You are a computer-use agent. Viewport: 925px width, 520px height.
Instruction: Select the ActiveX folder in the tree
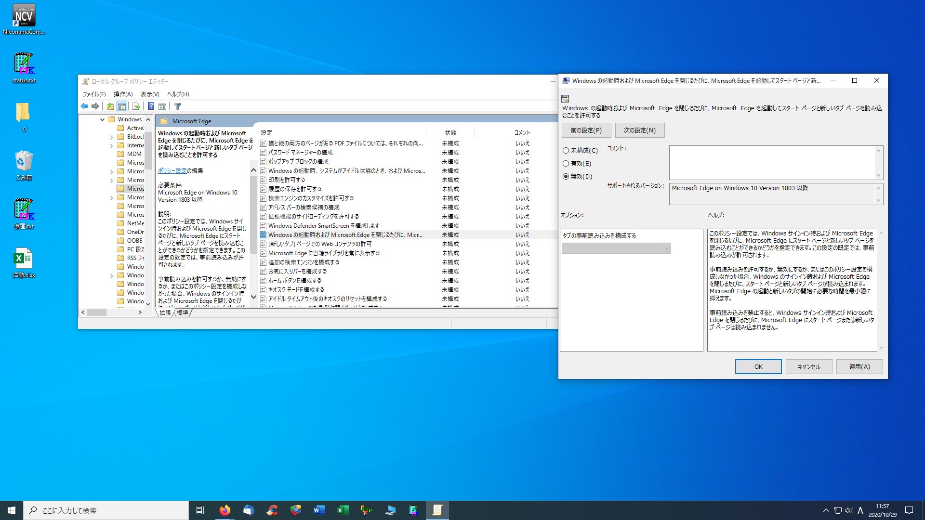[130, 128]
